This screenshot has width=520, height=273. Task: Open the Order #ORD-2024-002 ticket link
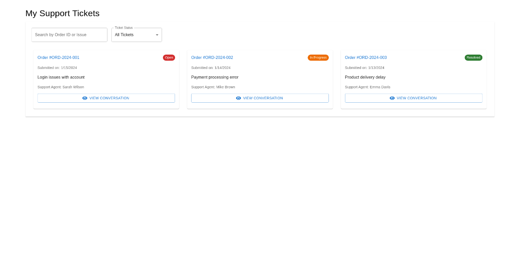(212, 57)
